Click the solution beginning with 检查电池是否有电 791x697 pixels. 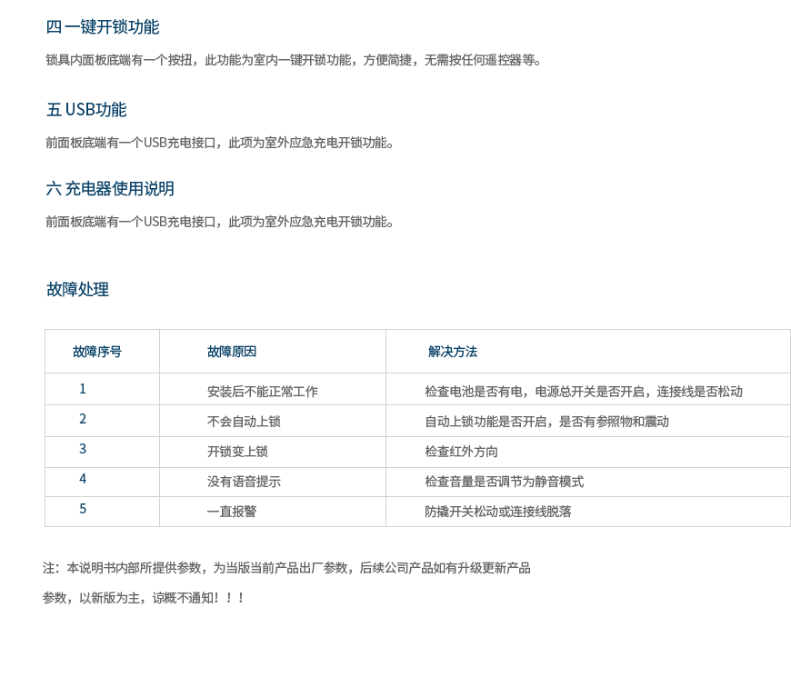(x=583, y=392)
